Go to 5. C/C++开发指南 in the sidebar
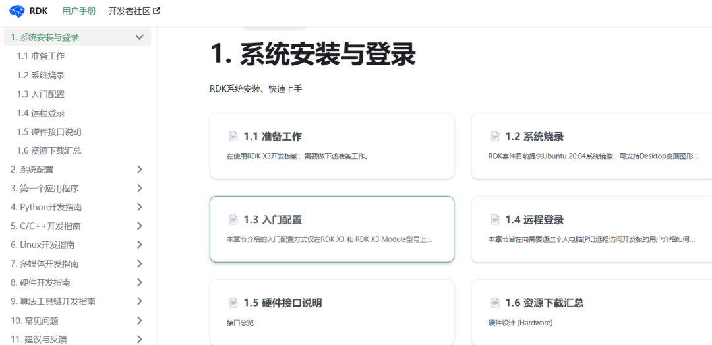This screenshot has height=345, width=712. pos(46,226)
